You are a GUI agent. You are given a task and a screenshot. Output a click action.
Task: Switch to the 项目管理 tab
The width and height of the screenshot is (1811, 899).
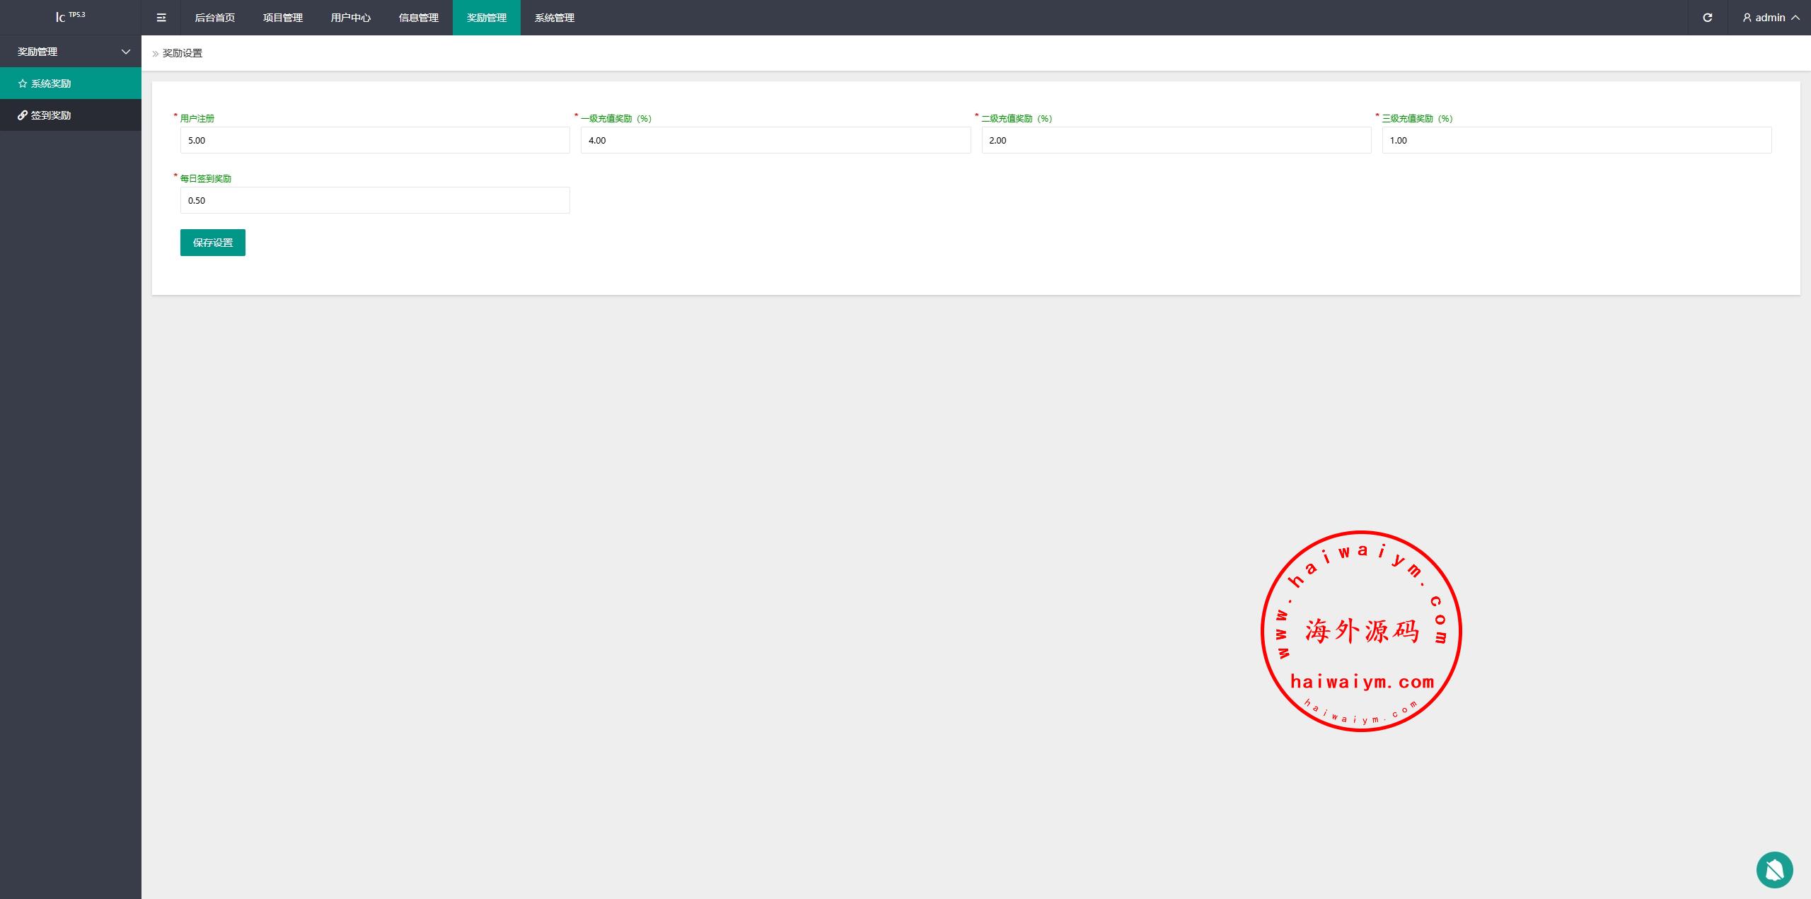pos(283,18)
